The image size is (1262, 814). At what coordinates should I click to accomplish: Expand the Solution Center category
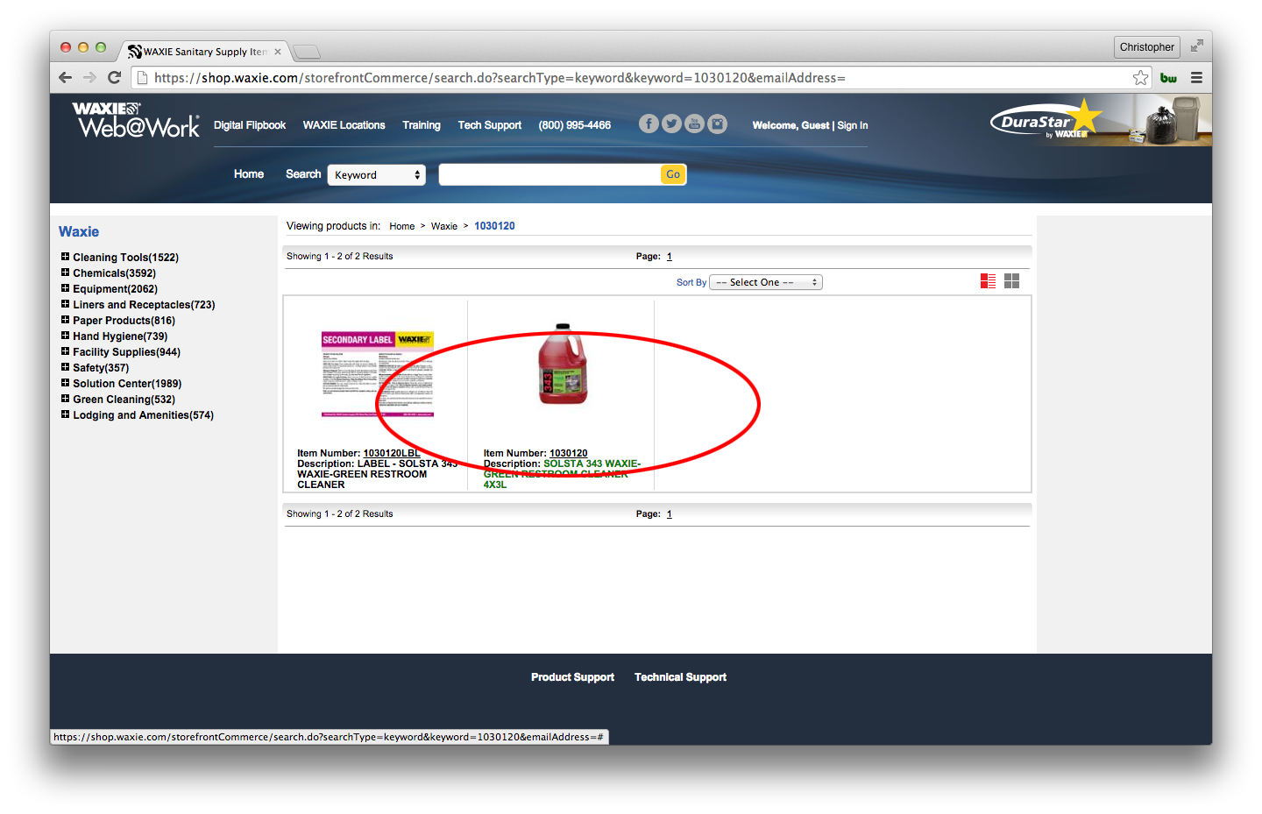tap(65, 383)
